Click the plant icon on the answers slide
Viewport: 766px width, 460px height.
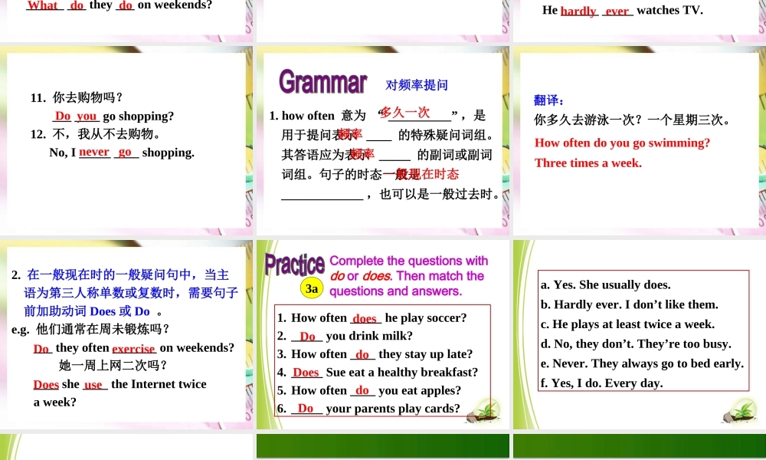[x=739, y=410]
